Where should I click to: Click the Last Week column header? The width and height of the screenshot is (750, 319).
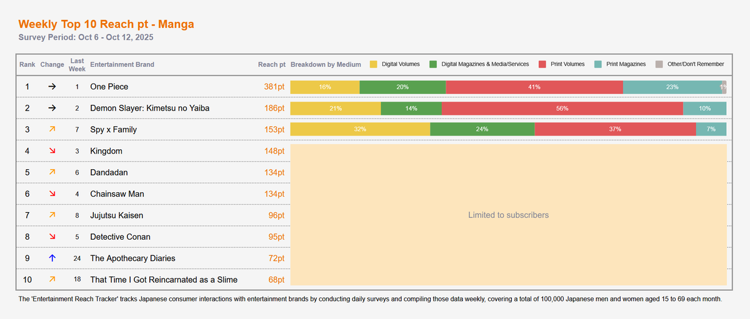(x=77, y=64)
